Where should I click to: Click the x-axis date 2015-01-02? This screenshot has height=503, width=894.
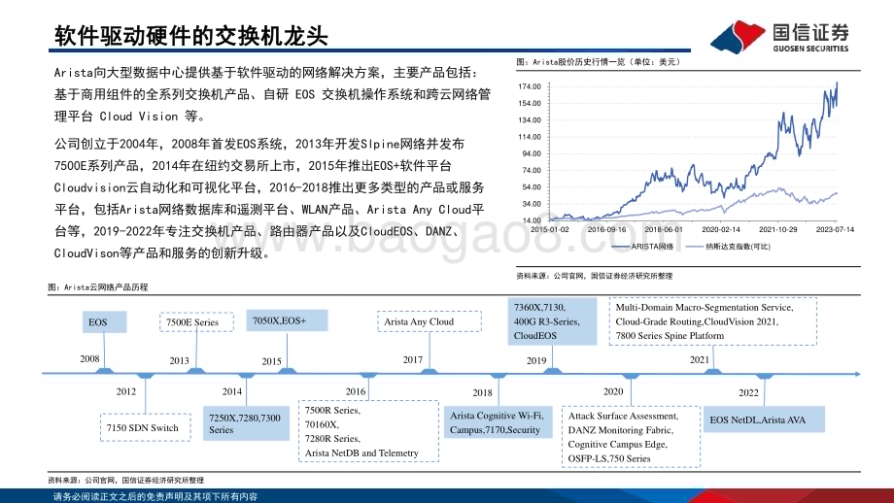[x=550, y=229]
